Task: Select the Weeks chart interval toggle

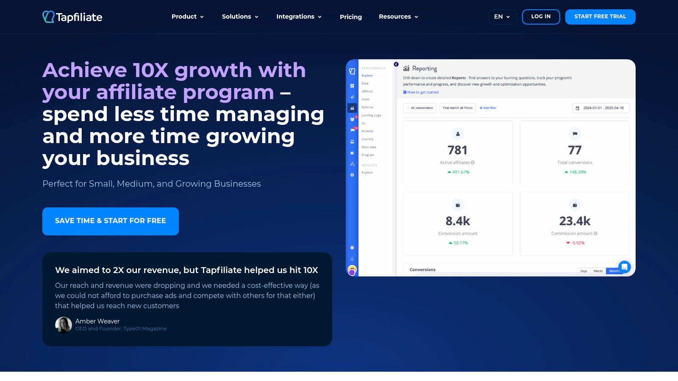Action: point(598,271)
